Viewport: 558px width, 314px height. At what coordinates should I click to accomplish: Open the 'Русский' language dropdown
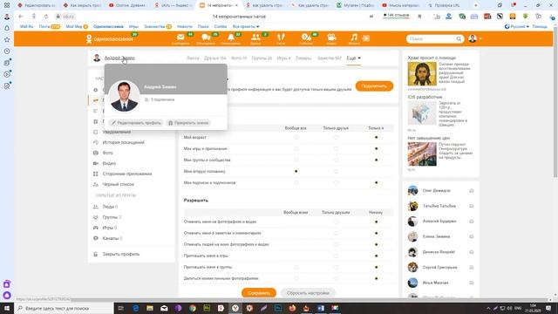(517, 27)
